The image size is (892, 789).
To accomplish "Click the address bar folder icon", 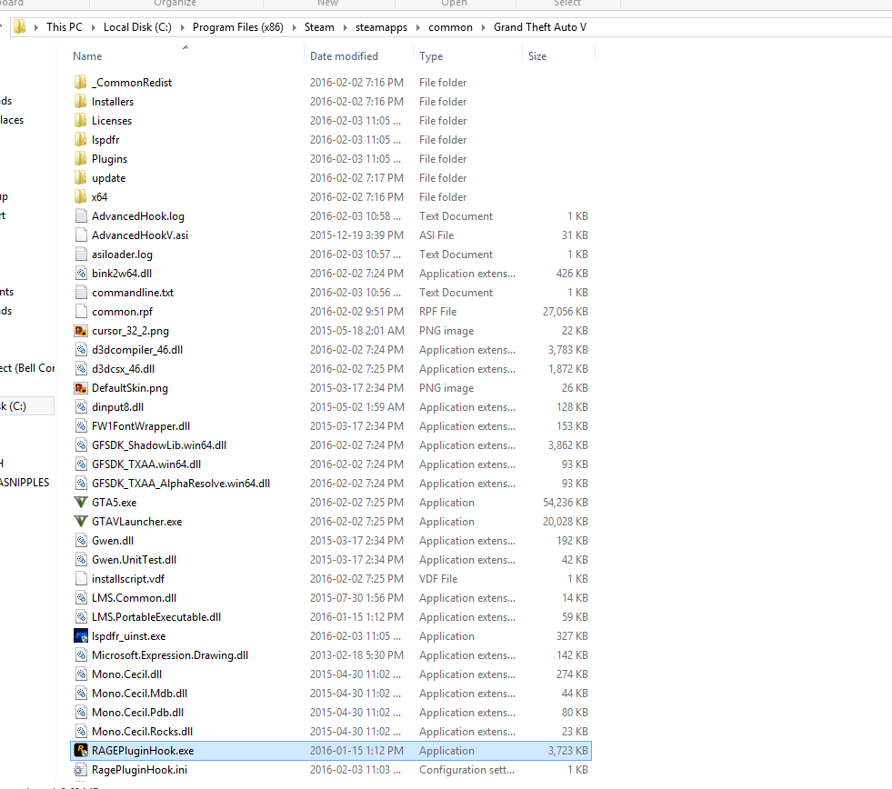I will click(x=19, y=26).
